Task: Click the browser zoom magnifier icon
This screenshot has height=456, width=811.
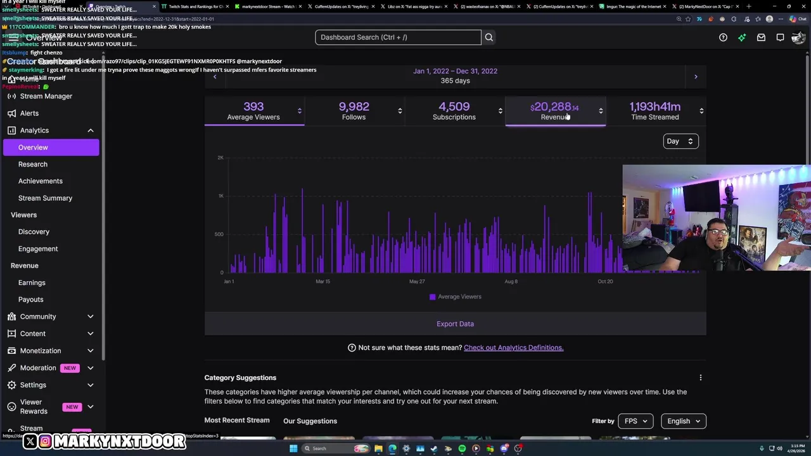Action: [x=679, y=19]
